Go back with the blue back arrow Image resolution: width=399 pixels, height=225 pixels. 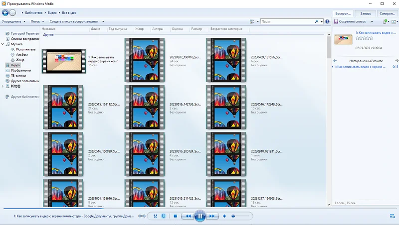click(x=5, y=12)
